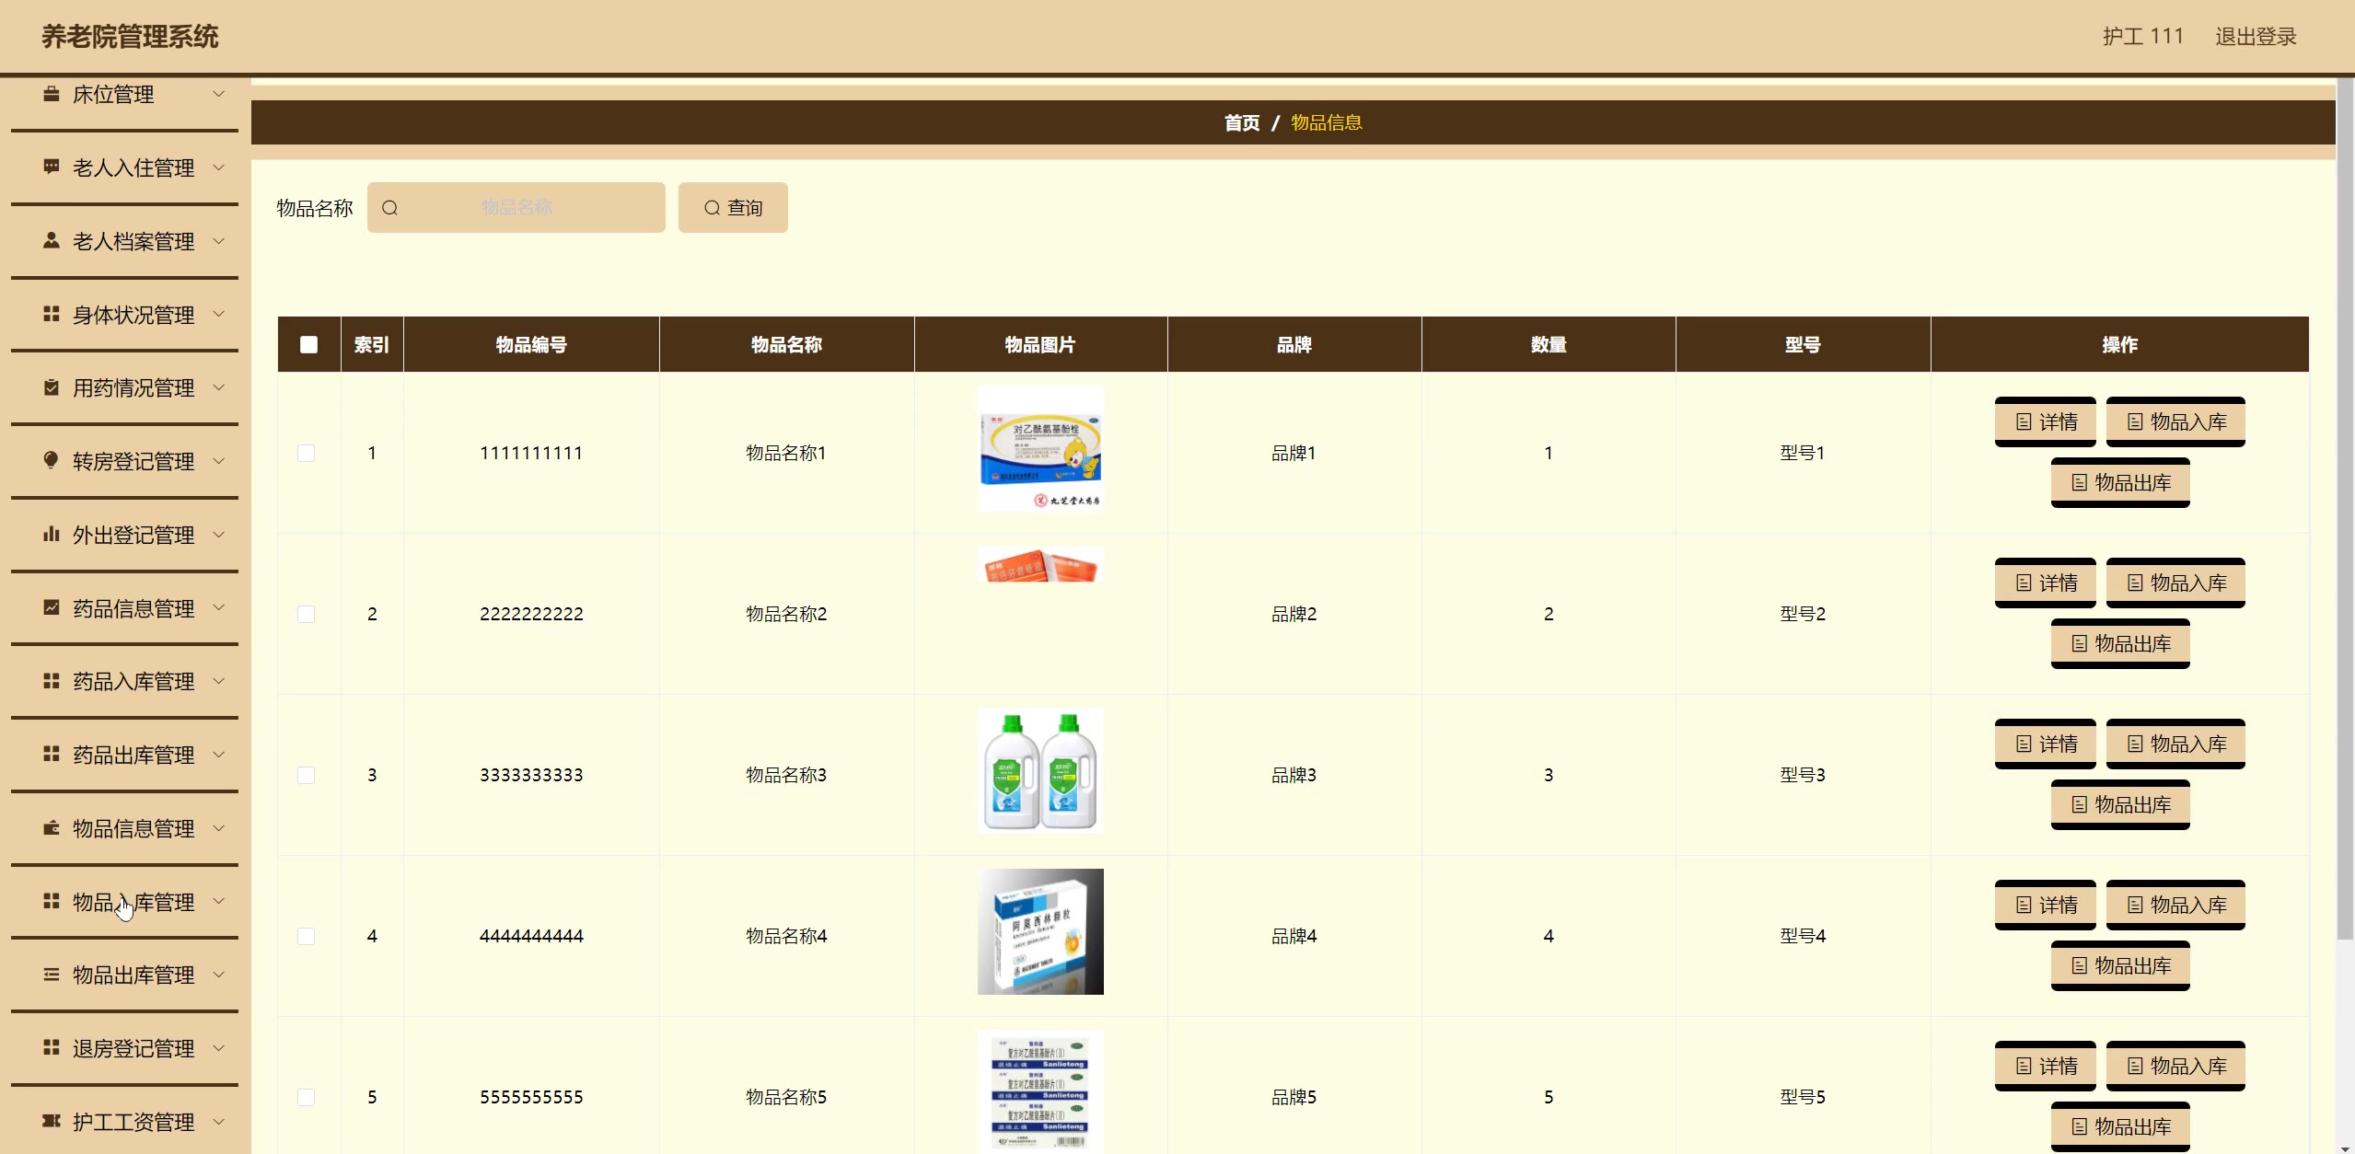Expand the 药品信息管理 chevron arrow
This screenshot has height=1154, width=2355.
point(219,607)
